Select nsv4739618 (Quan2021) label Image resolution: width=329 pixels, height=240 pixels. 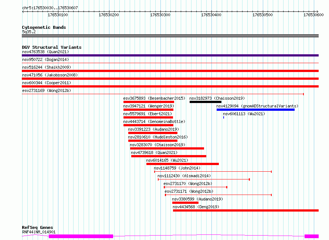[x=154, y=152]
